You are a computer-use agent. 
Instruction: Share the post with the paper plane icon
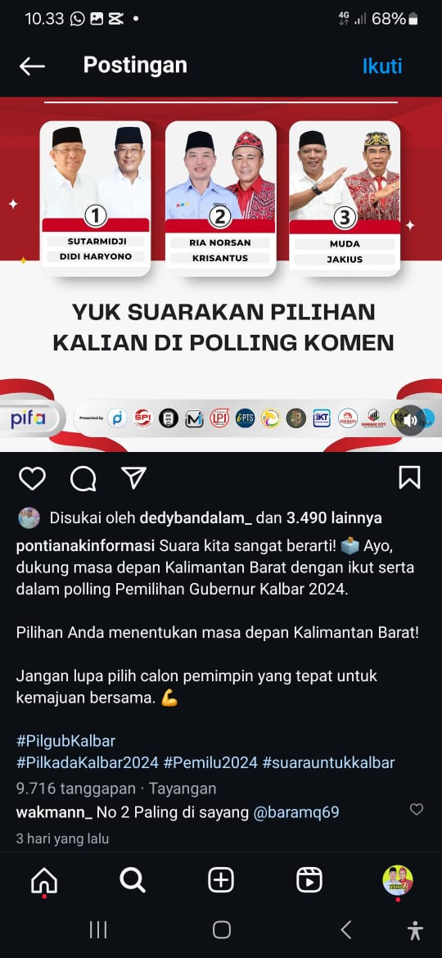[133, 478]
